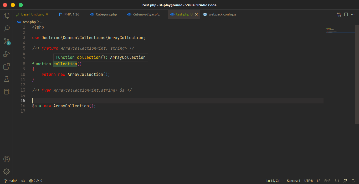Open language mode picker showing PHP
359x184 pixels.
pyautogui.click(x=327, y=181)
